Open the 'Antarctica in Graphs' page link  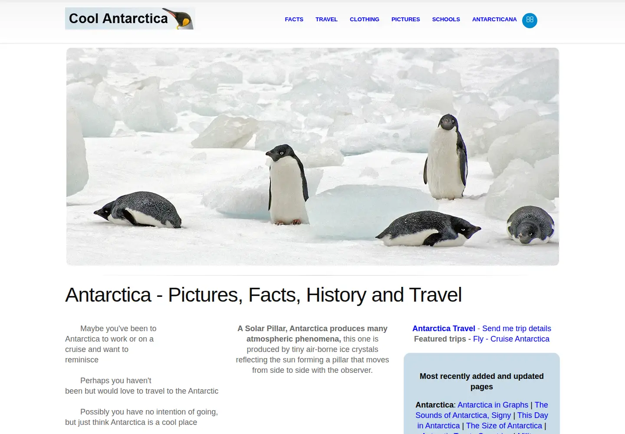coord(493,405)
